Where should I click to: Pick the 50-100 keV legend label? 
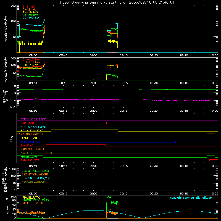click(x=31, y=17)
